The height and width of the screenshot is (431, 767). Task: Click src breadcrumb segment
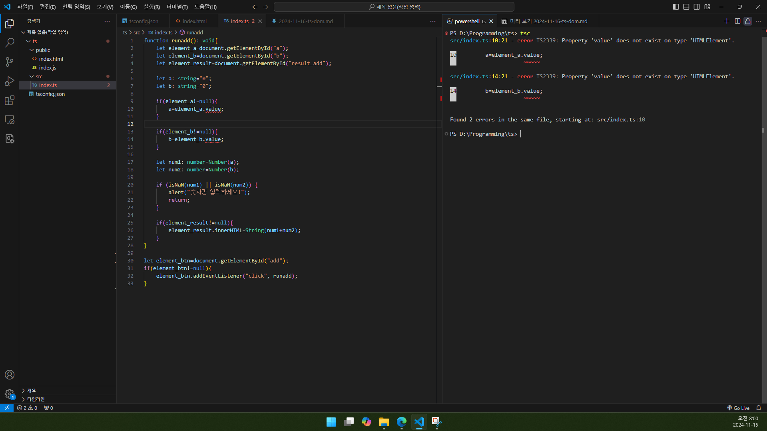pyautogui.click(x=137, y=32)
